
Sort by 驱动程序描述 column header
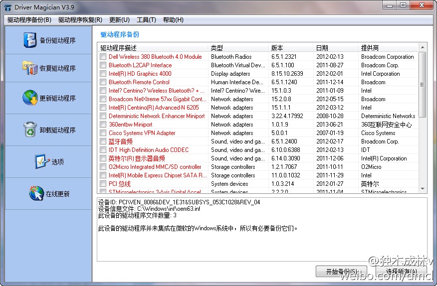(153, 48)
